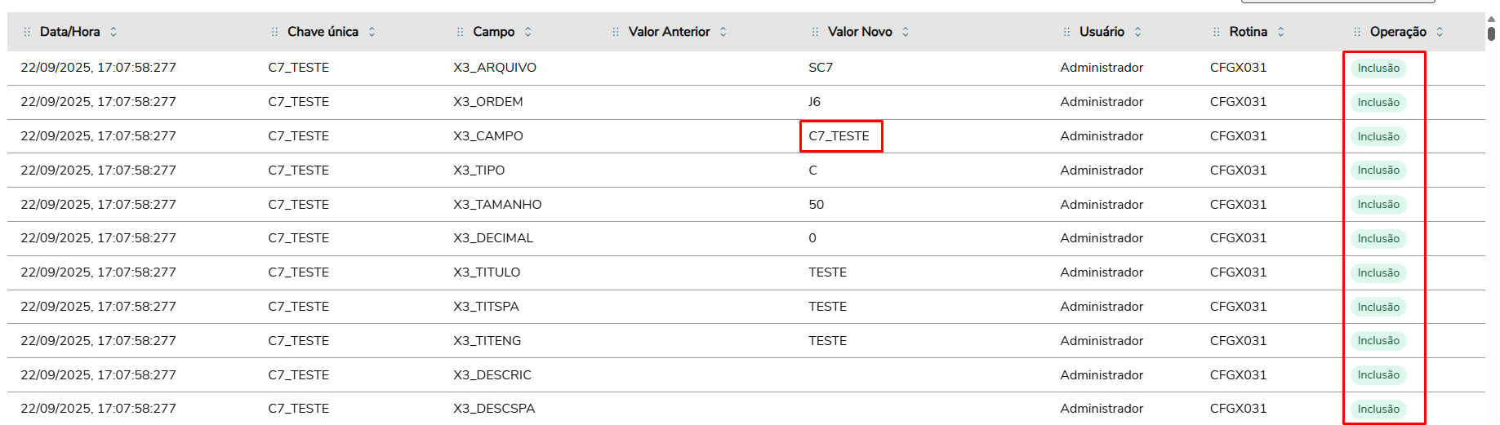Sort table by Campo arrows
1500x425 pixels.
tap(528, 32)
